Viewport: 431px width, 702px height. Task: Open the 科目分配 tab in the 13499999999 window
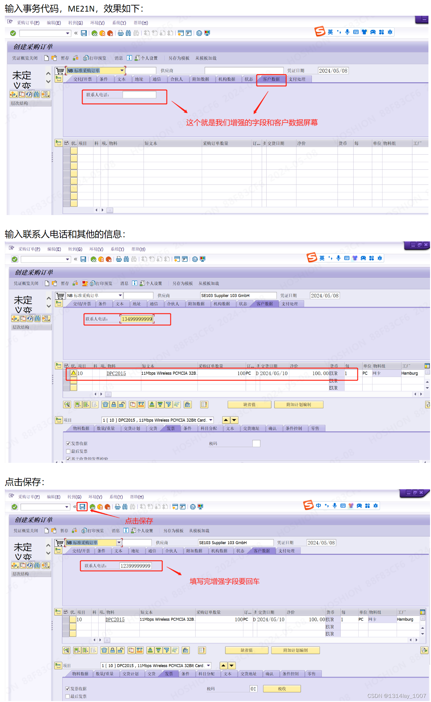[209, 428]
